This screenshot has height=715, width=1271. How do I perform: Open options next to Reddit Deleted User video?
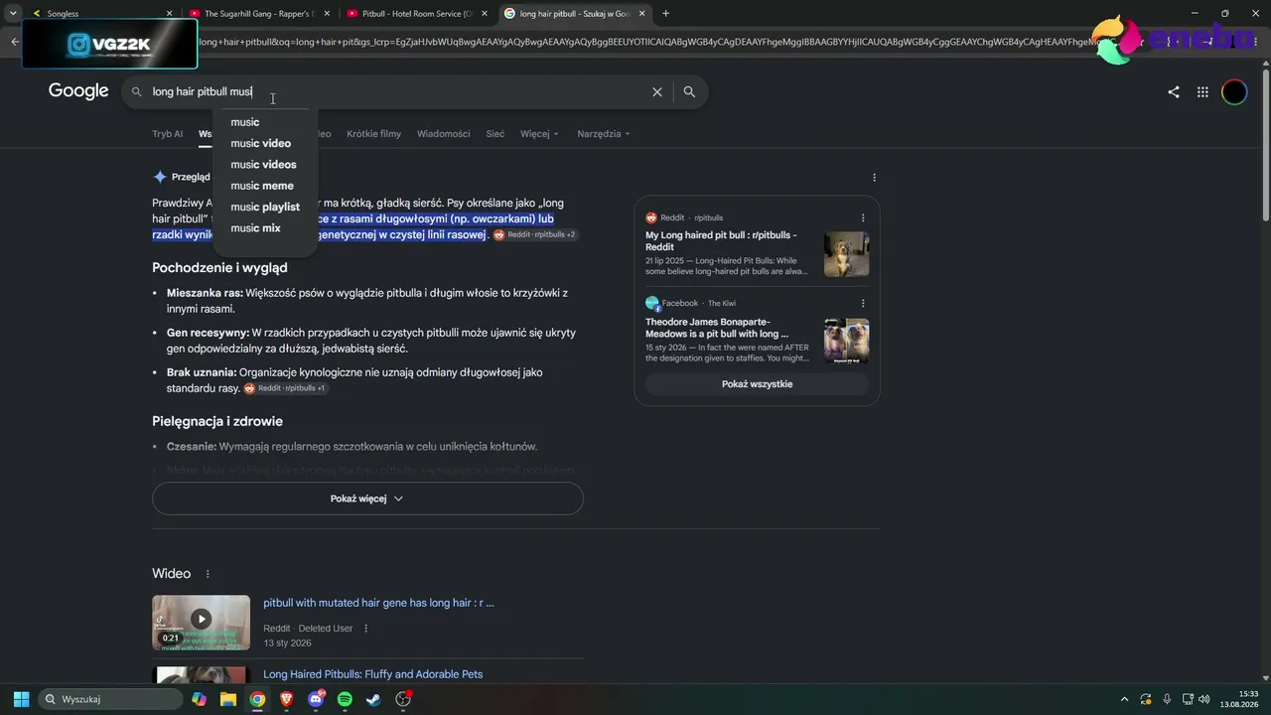[365, 629]
